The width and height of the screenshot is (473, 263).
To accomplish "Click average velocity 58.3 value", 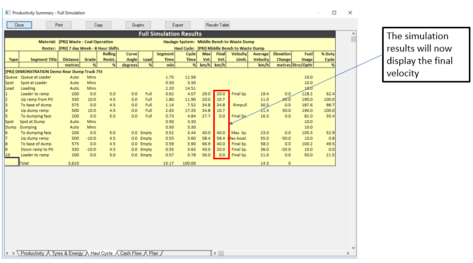I will [x=264, y=144].
